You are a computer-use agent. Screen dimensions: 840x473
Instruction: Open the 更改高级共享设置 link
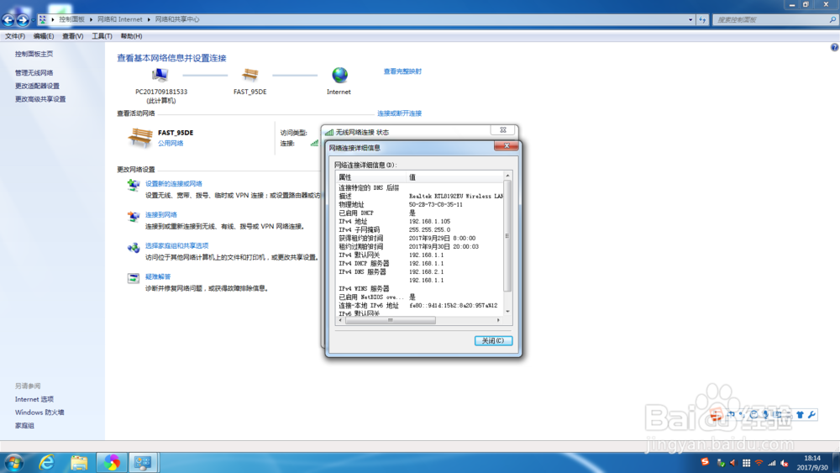click(x=40, y=99)
